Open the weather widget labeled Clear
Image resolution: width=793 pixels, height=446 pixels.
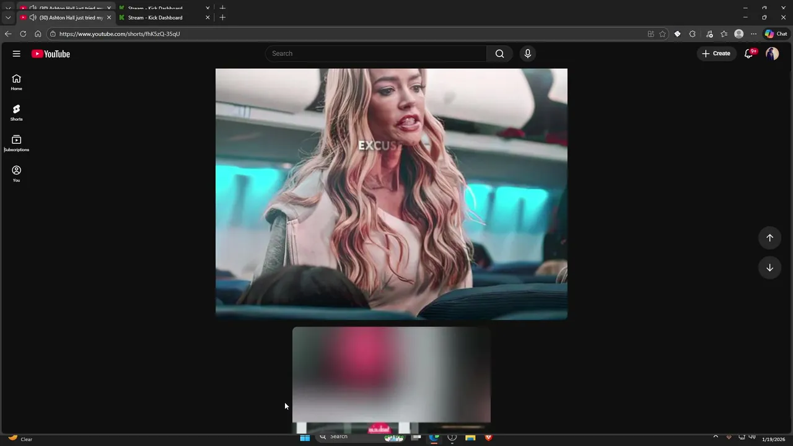[20, 439]
